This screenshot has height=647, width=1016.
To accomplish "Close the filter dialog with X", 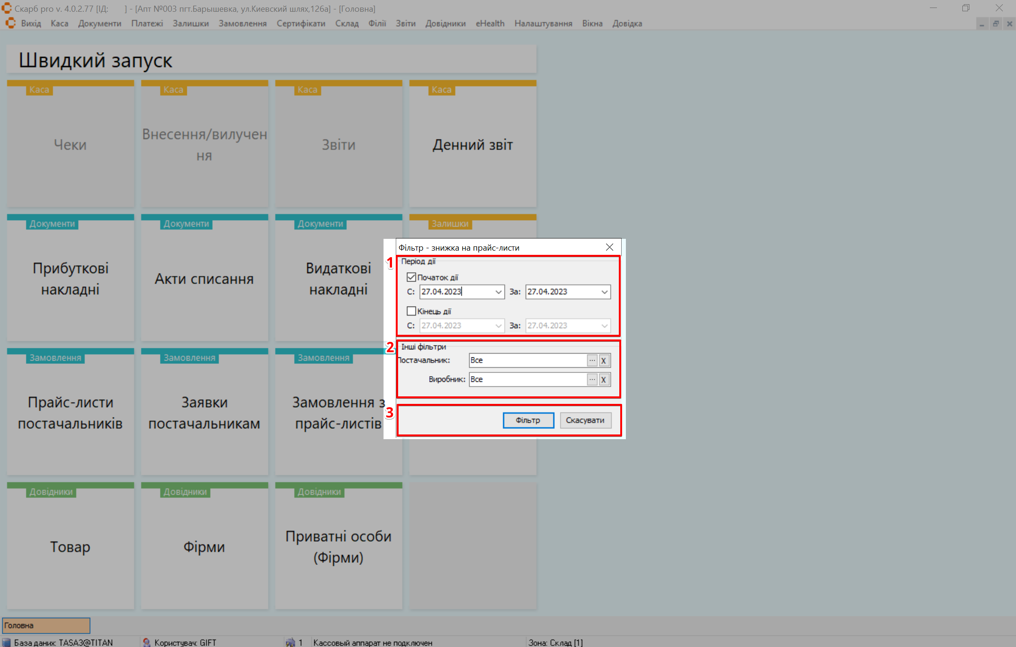I will 609,247.
